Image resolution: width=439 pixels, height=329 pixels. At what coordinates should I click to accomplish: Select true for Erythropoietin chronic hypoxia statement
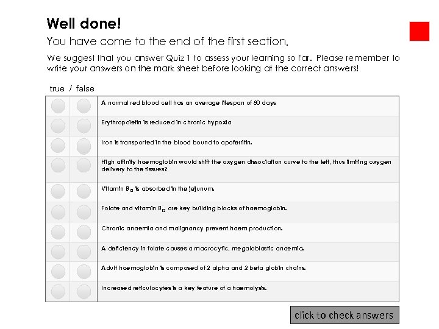point(58,126)
